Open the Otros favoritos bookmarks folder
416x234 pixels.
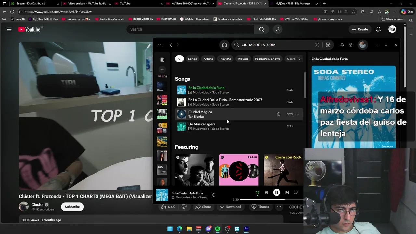point(392,19)
